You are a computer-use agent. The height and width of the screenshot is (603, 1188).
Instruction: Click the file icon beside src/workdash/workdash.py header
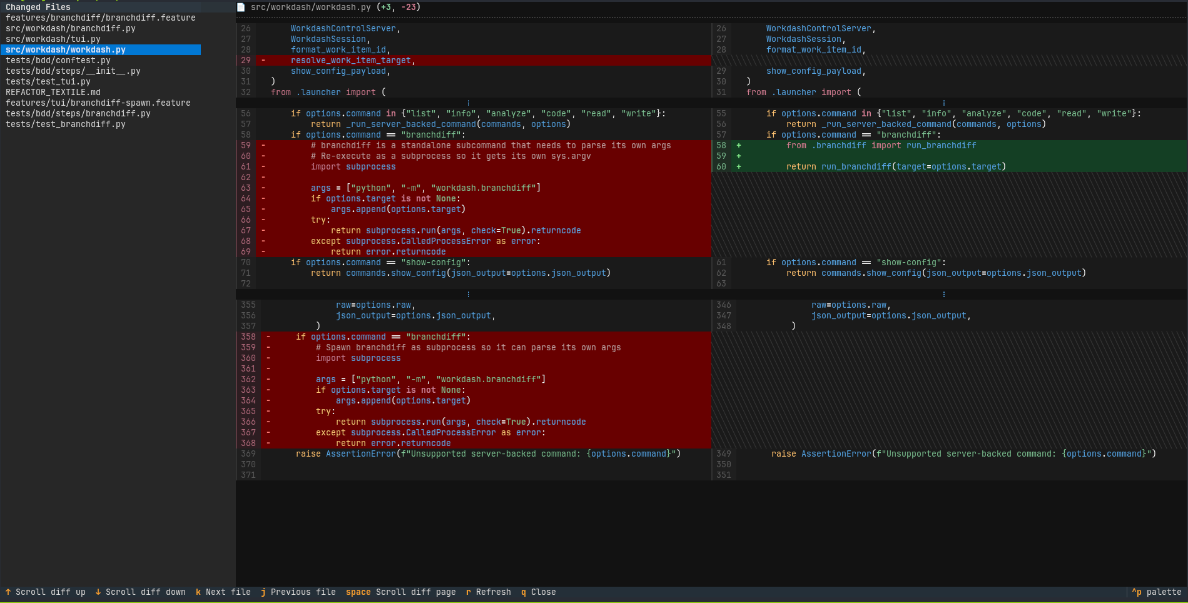click(x=241, y=8)
